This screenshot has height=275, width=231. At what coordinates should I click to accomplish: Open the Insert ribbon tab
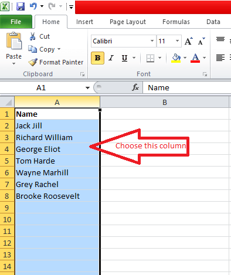(x=84, y=22)
